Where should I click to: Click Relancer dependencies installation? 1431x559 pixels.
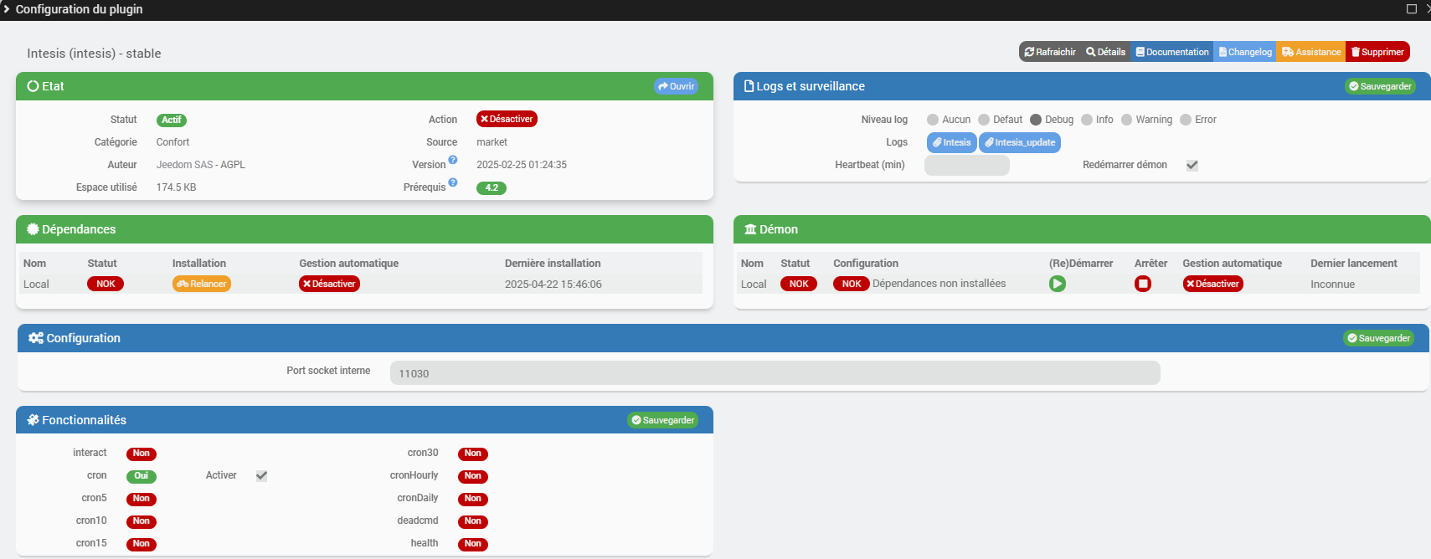point(202,284)
